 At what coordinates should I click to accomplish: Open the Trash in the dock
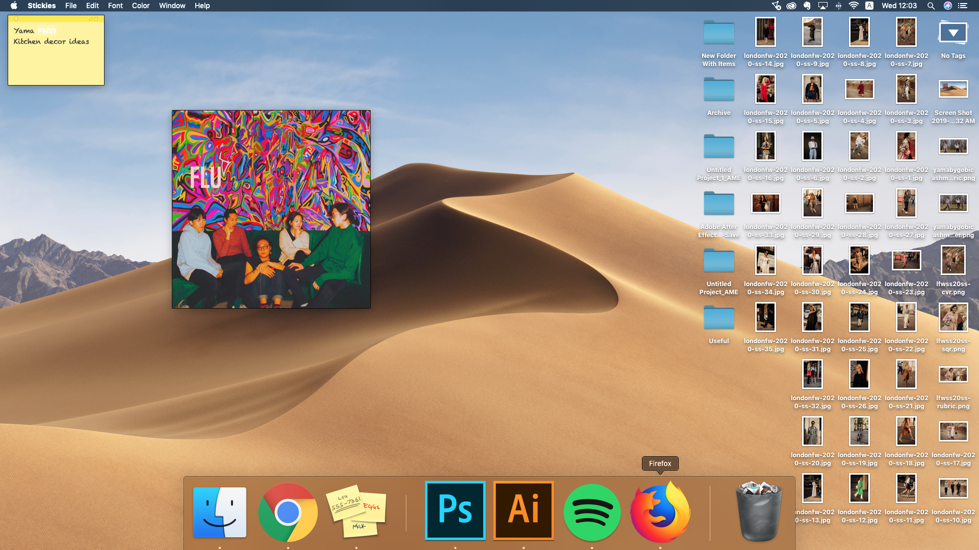coord(759,512)
